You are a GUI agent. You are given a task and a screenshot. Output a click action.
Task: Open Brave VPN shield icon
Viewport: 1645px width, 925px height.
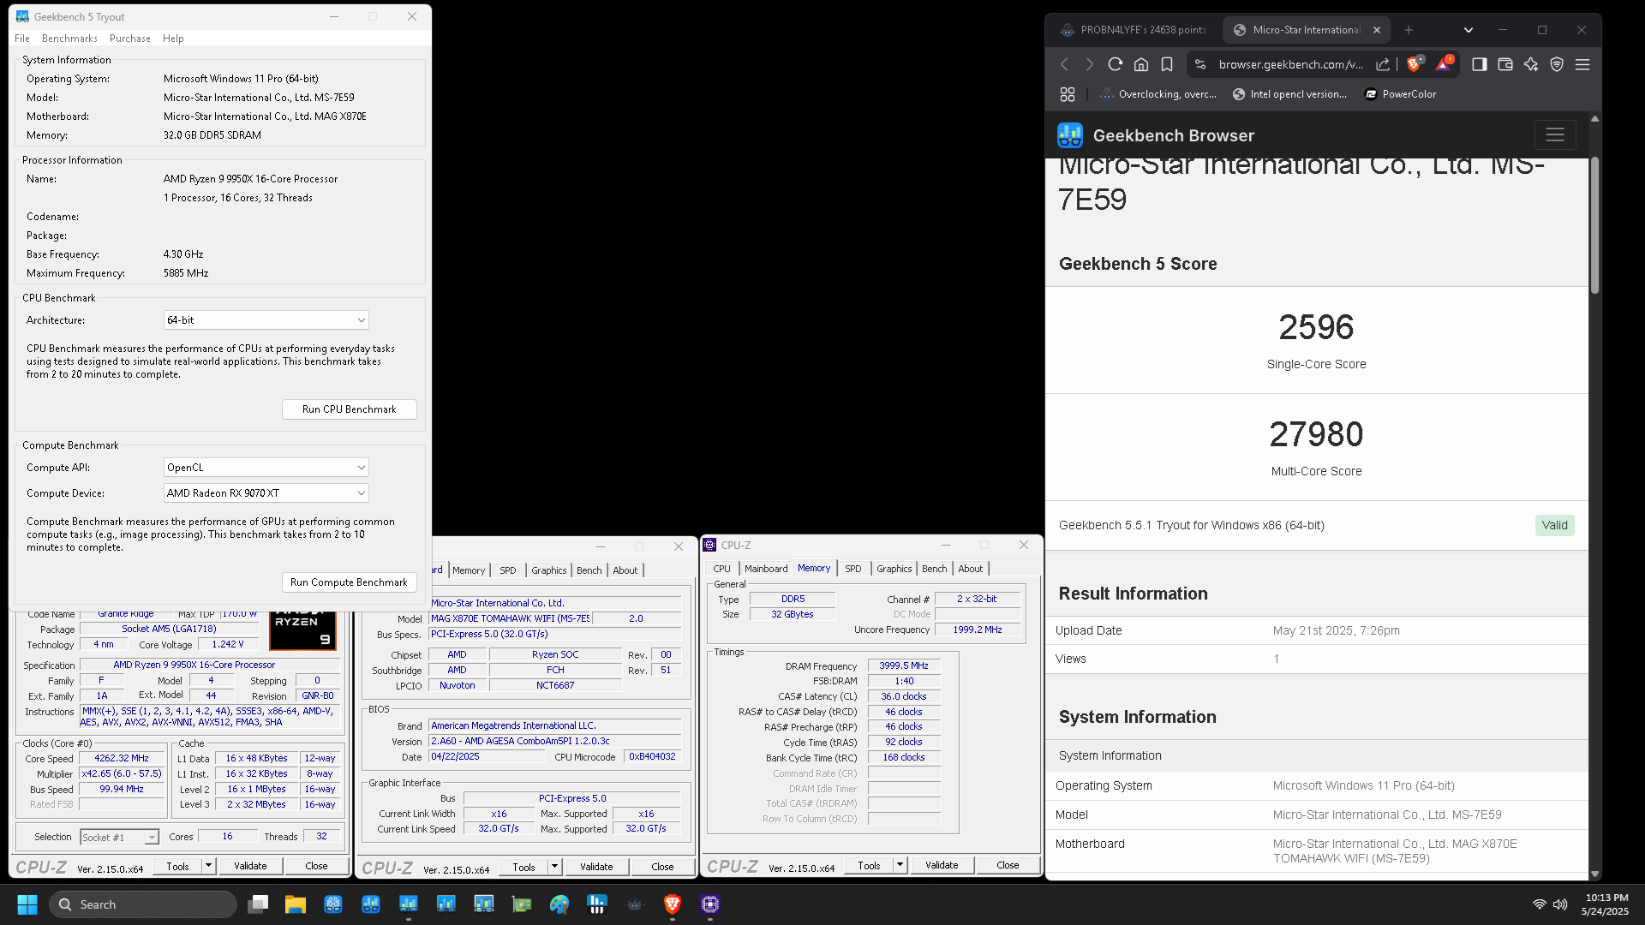pyautogui.click(x=1557, y=64)
